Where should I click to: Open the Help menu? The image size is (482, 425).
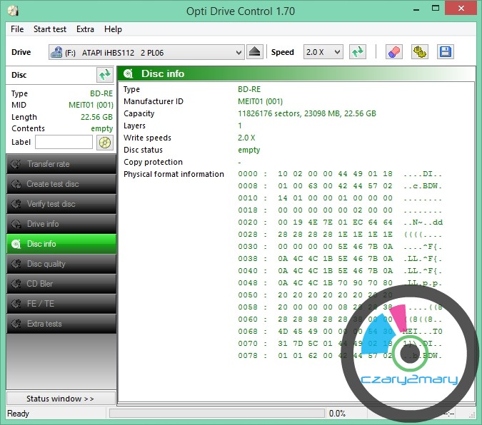click(113, 29)
